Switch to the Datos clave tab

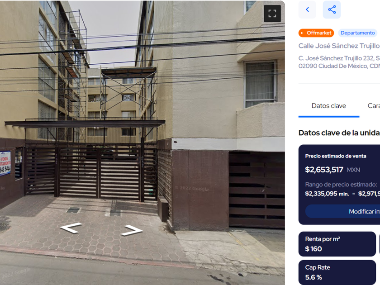click(x=329, y=106)
